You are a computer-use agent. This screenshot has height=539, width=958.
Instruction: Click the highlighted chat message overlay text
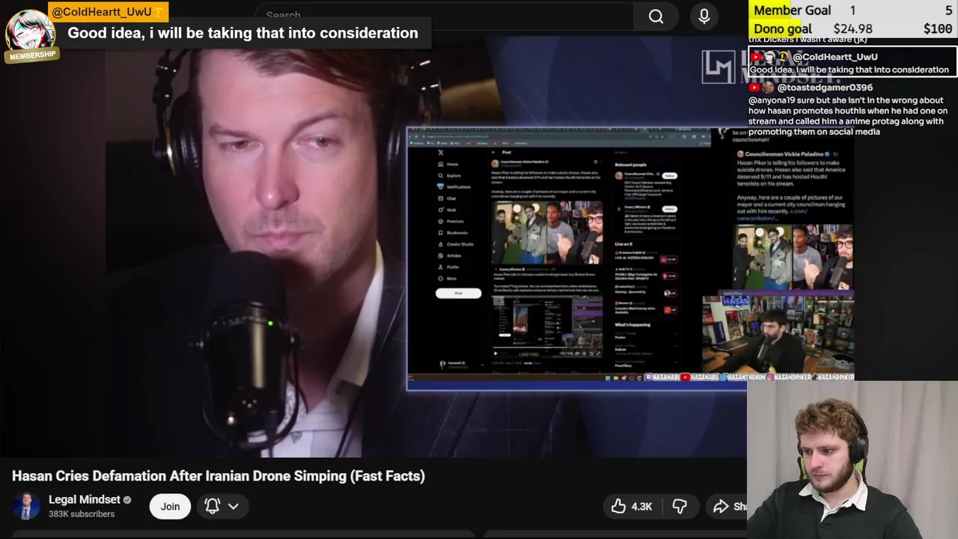[x=242, y=33]
